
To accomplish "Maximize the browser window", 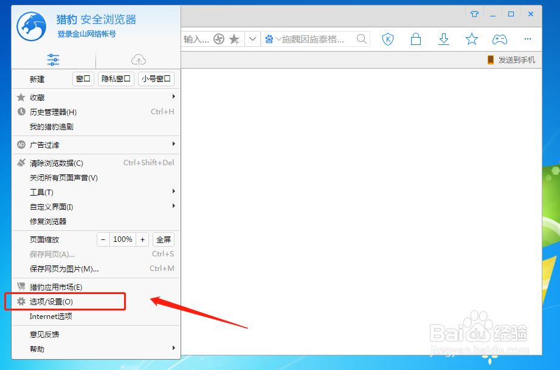I will coord(511,14).
